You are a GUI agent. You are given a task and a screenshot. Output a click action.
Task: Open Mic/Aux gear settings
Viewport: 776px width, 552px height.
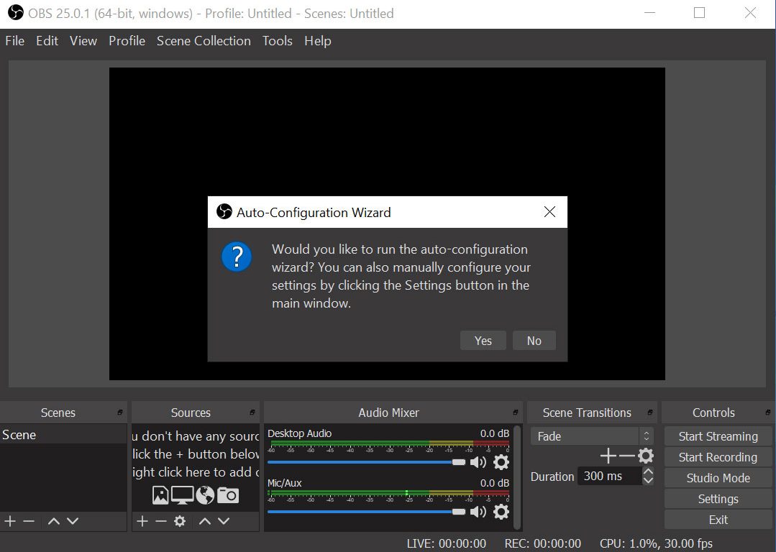click(x=501, y=512)
